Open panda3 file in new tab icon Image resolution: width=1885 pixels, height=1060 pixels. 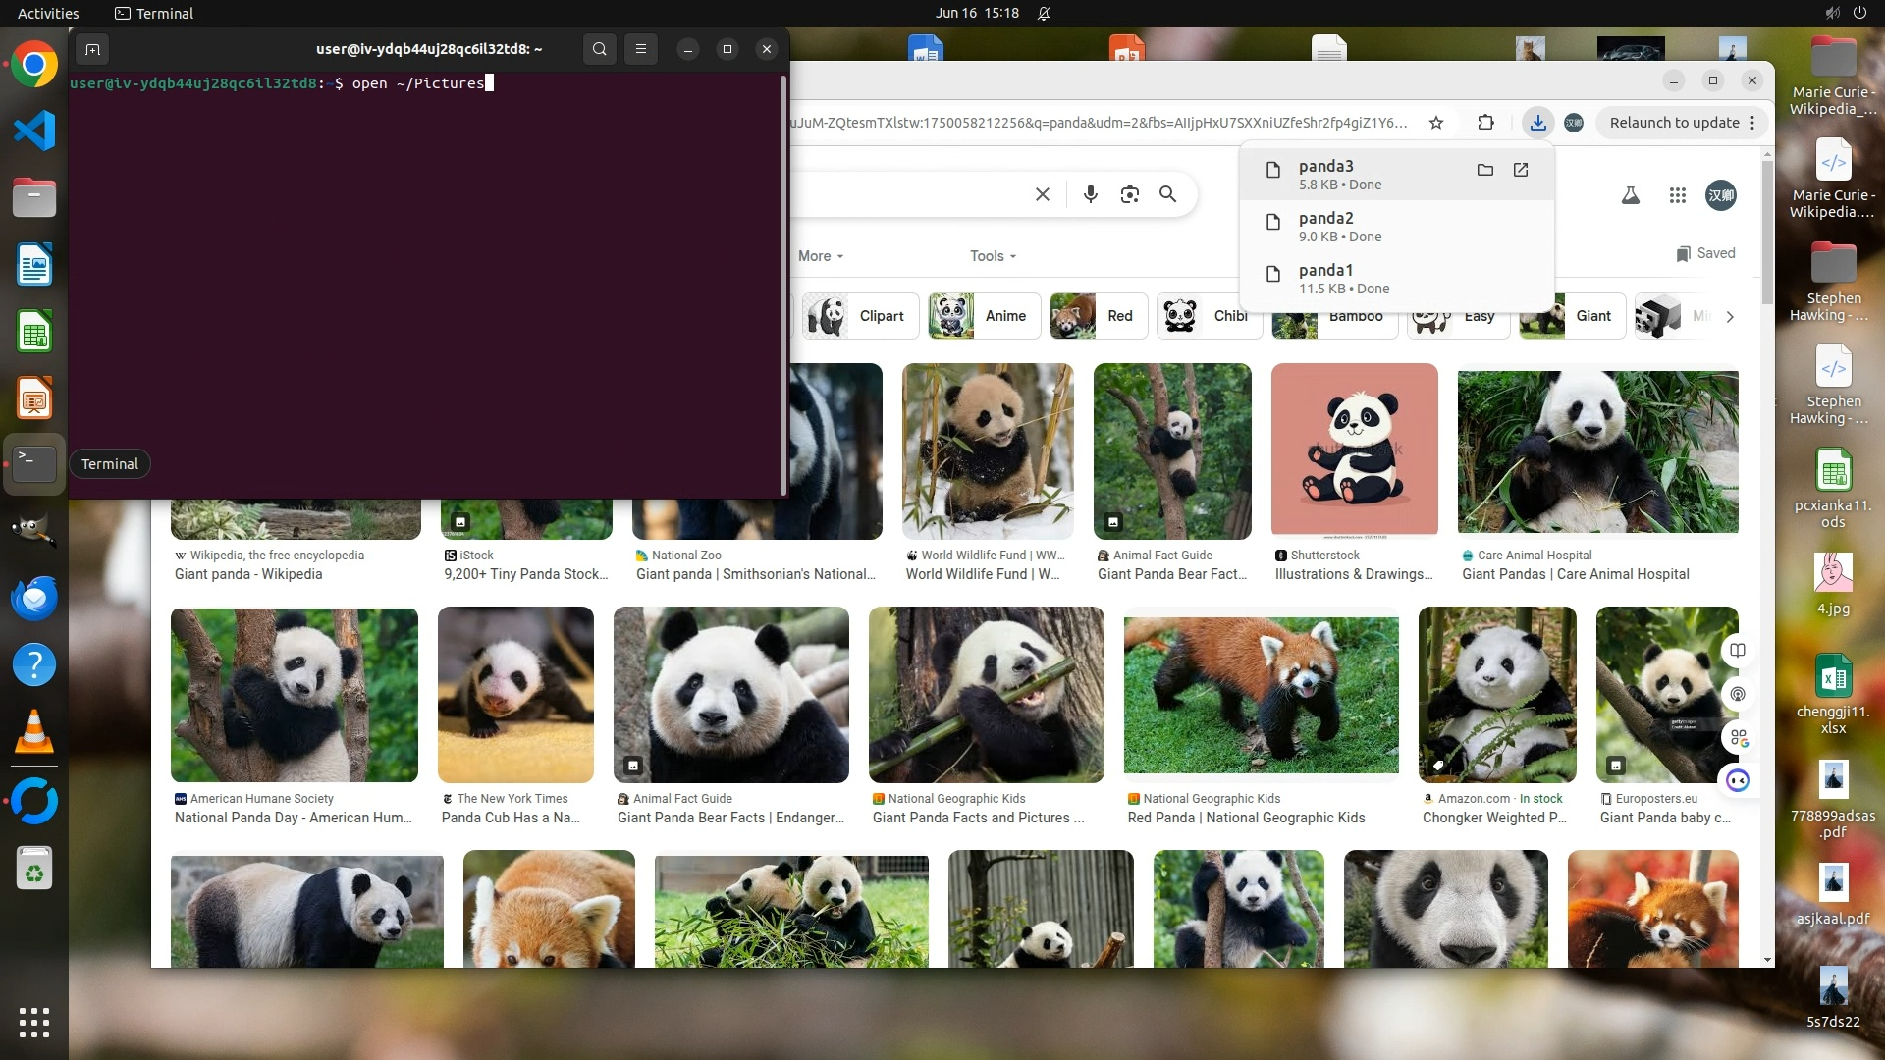(1521, 170)
